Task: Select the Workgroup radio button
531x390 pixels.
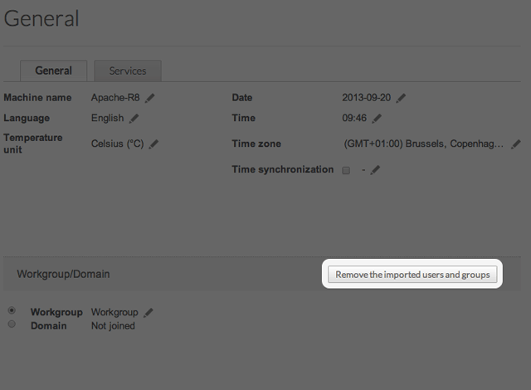Action: (x=12, y=311)
